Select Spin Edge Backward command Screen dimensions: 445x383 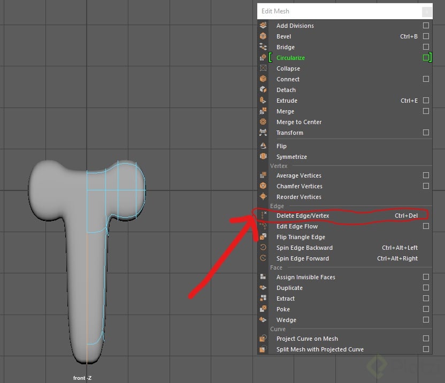(345, 248)
